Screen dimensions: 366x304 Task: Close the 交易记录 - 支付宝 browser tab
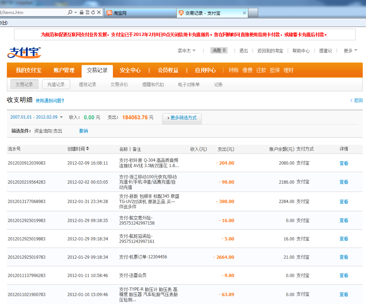tap(244, 13)
